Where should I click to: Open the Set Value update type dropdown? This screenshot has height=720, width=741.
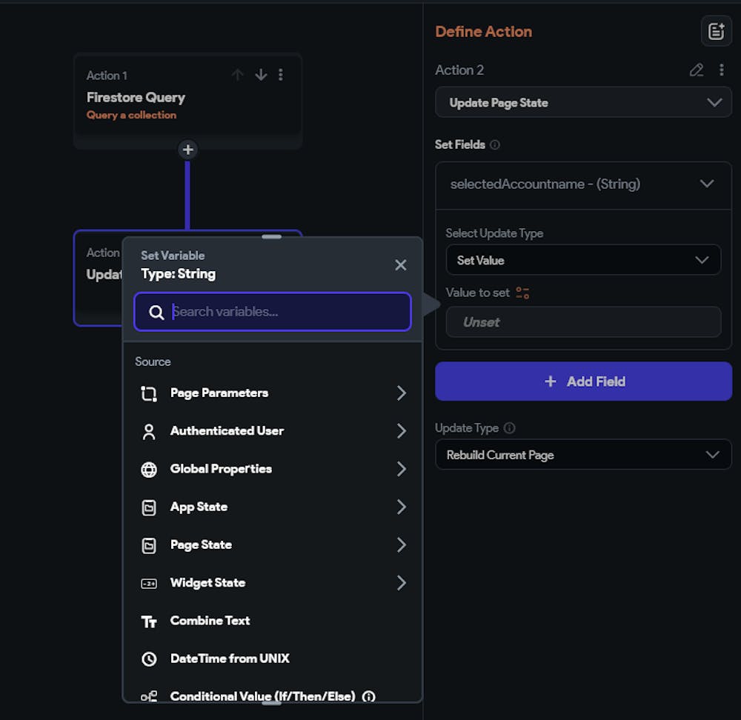583,260
